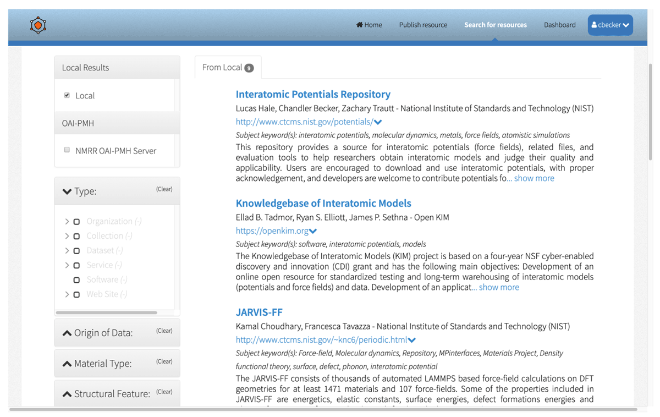Clear the Origin of Data filter

(x=164, y=331)
